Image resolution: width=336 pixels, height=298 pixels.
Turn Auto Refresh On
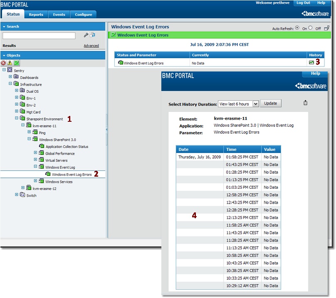(297, 27)
